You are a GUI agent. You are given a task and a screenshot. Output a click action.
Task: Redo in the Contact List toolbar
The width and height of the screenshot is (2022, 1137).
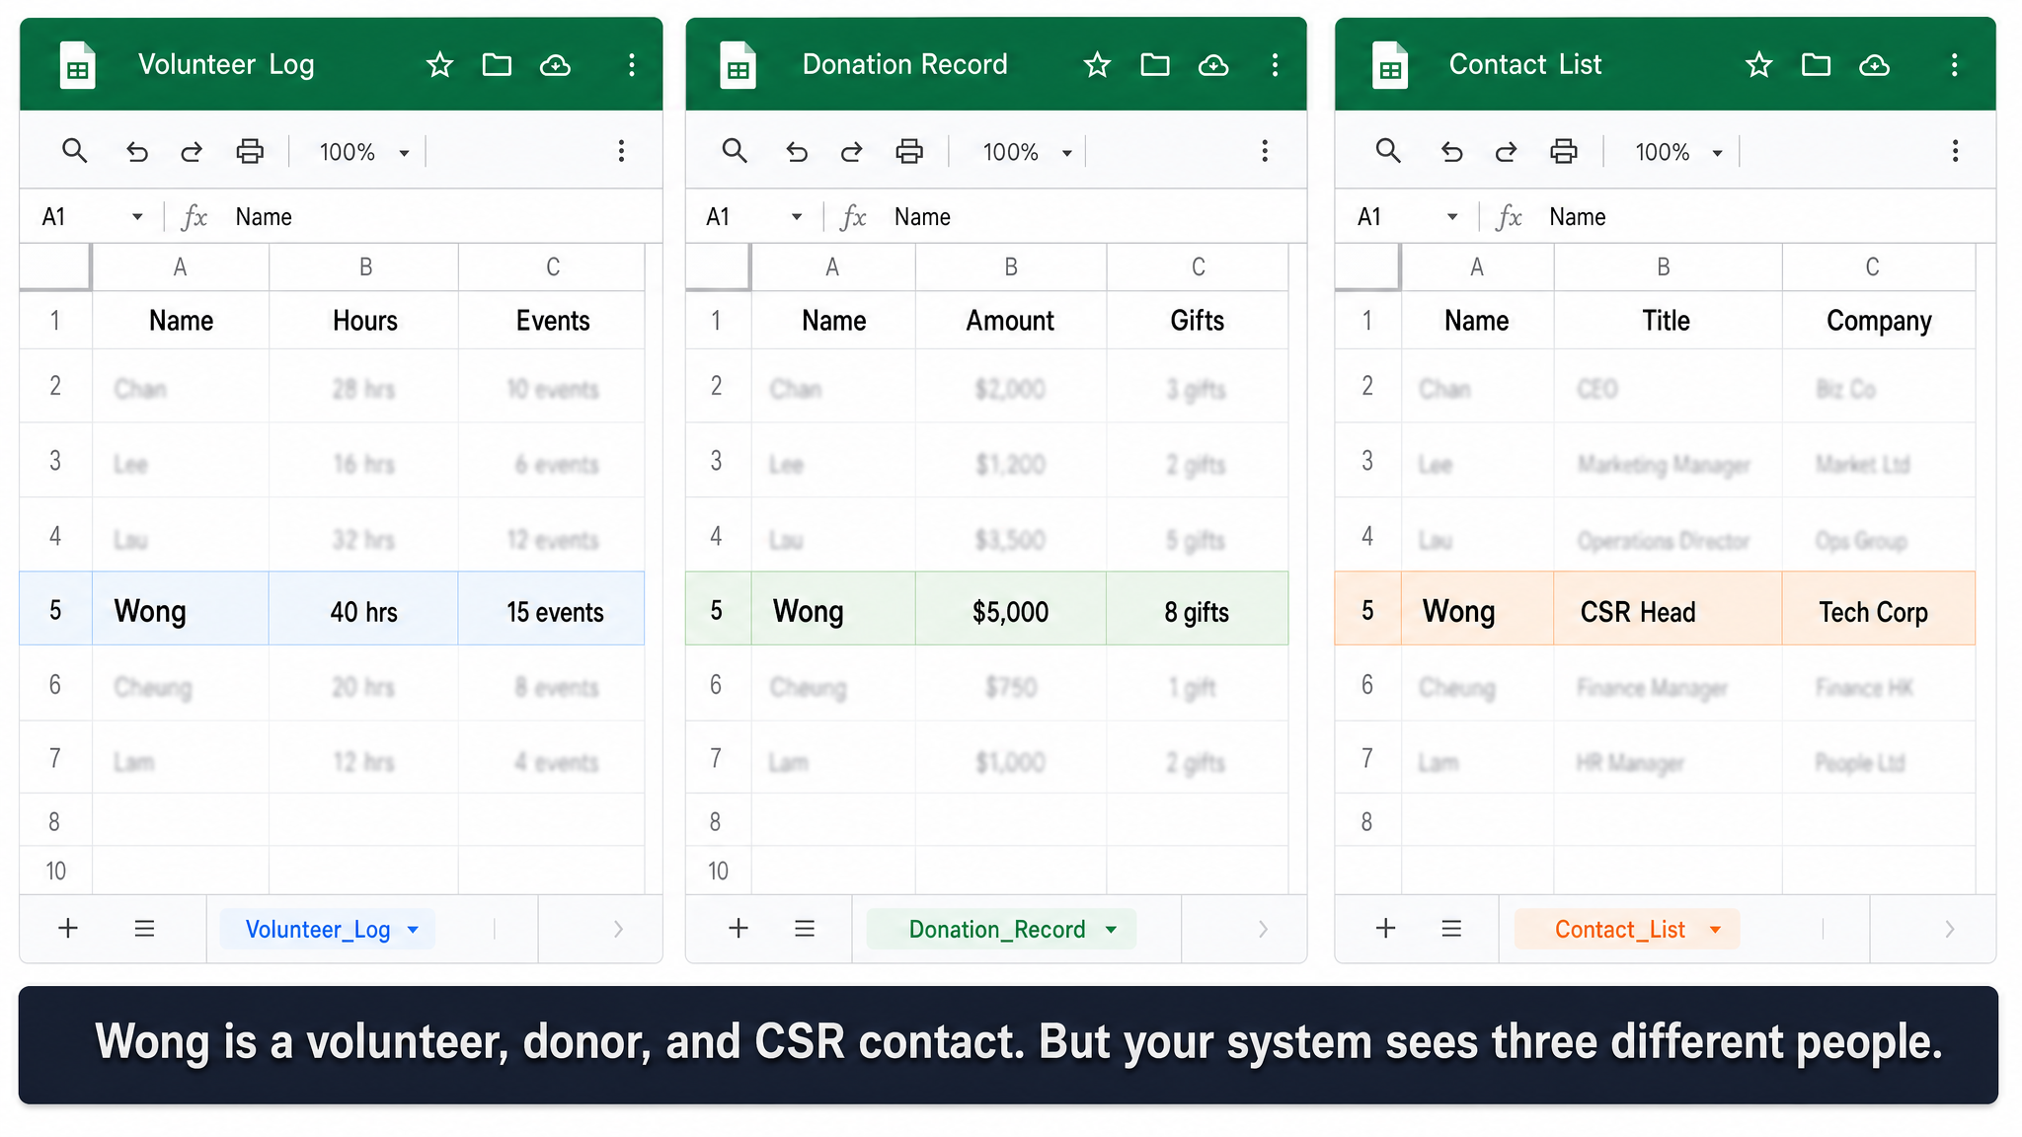pyautogui.click(x=1506, y=151)
